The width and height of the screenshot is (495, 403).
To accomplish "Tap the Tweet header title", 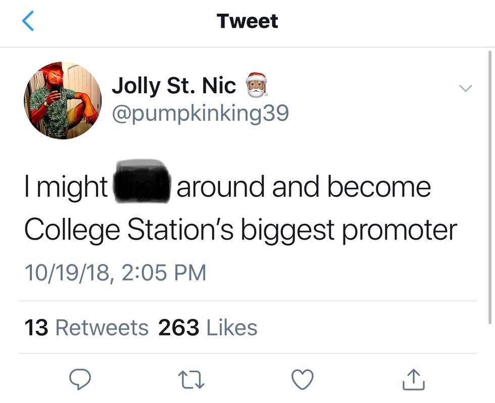I will click(x=247, y=21).
